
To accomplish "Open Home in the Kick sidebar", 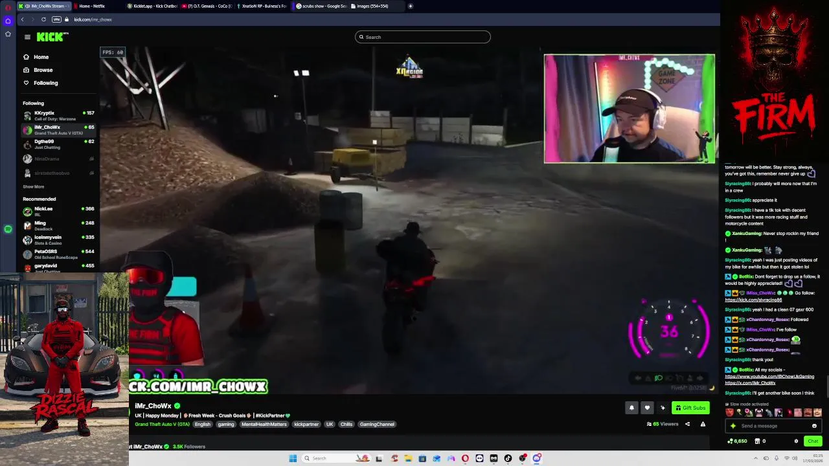I will [36, 57].
